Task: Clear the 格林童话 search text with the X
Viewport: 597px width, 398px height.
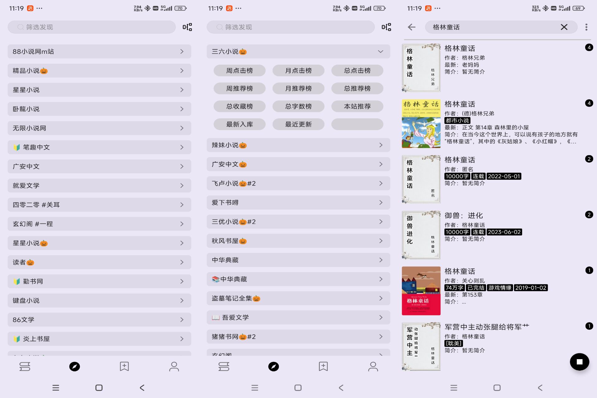Action: coord(564,27)
